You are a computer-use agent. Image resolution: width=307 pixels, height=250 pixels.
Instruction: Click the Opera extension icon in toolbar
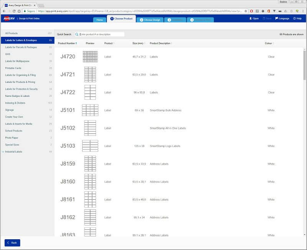click(x=251, y=11)
